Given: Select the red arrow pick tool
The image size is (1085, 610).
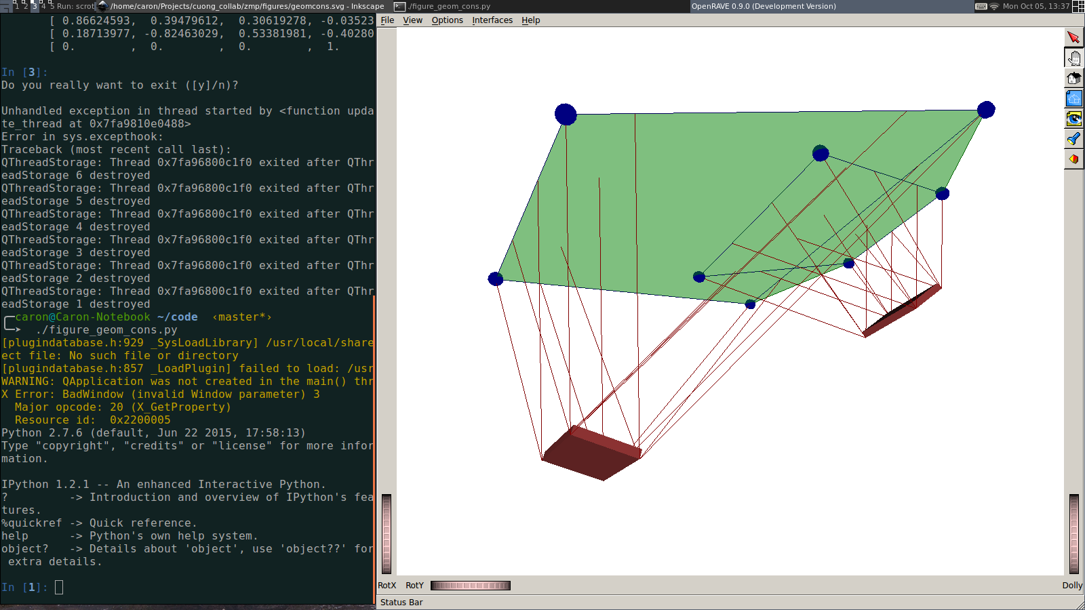Looking at the screenshot, I should click(1073, 37).
